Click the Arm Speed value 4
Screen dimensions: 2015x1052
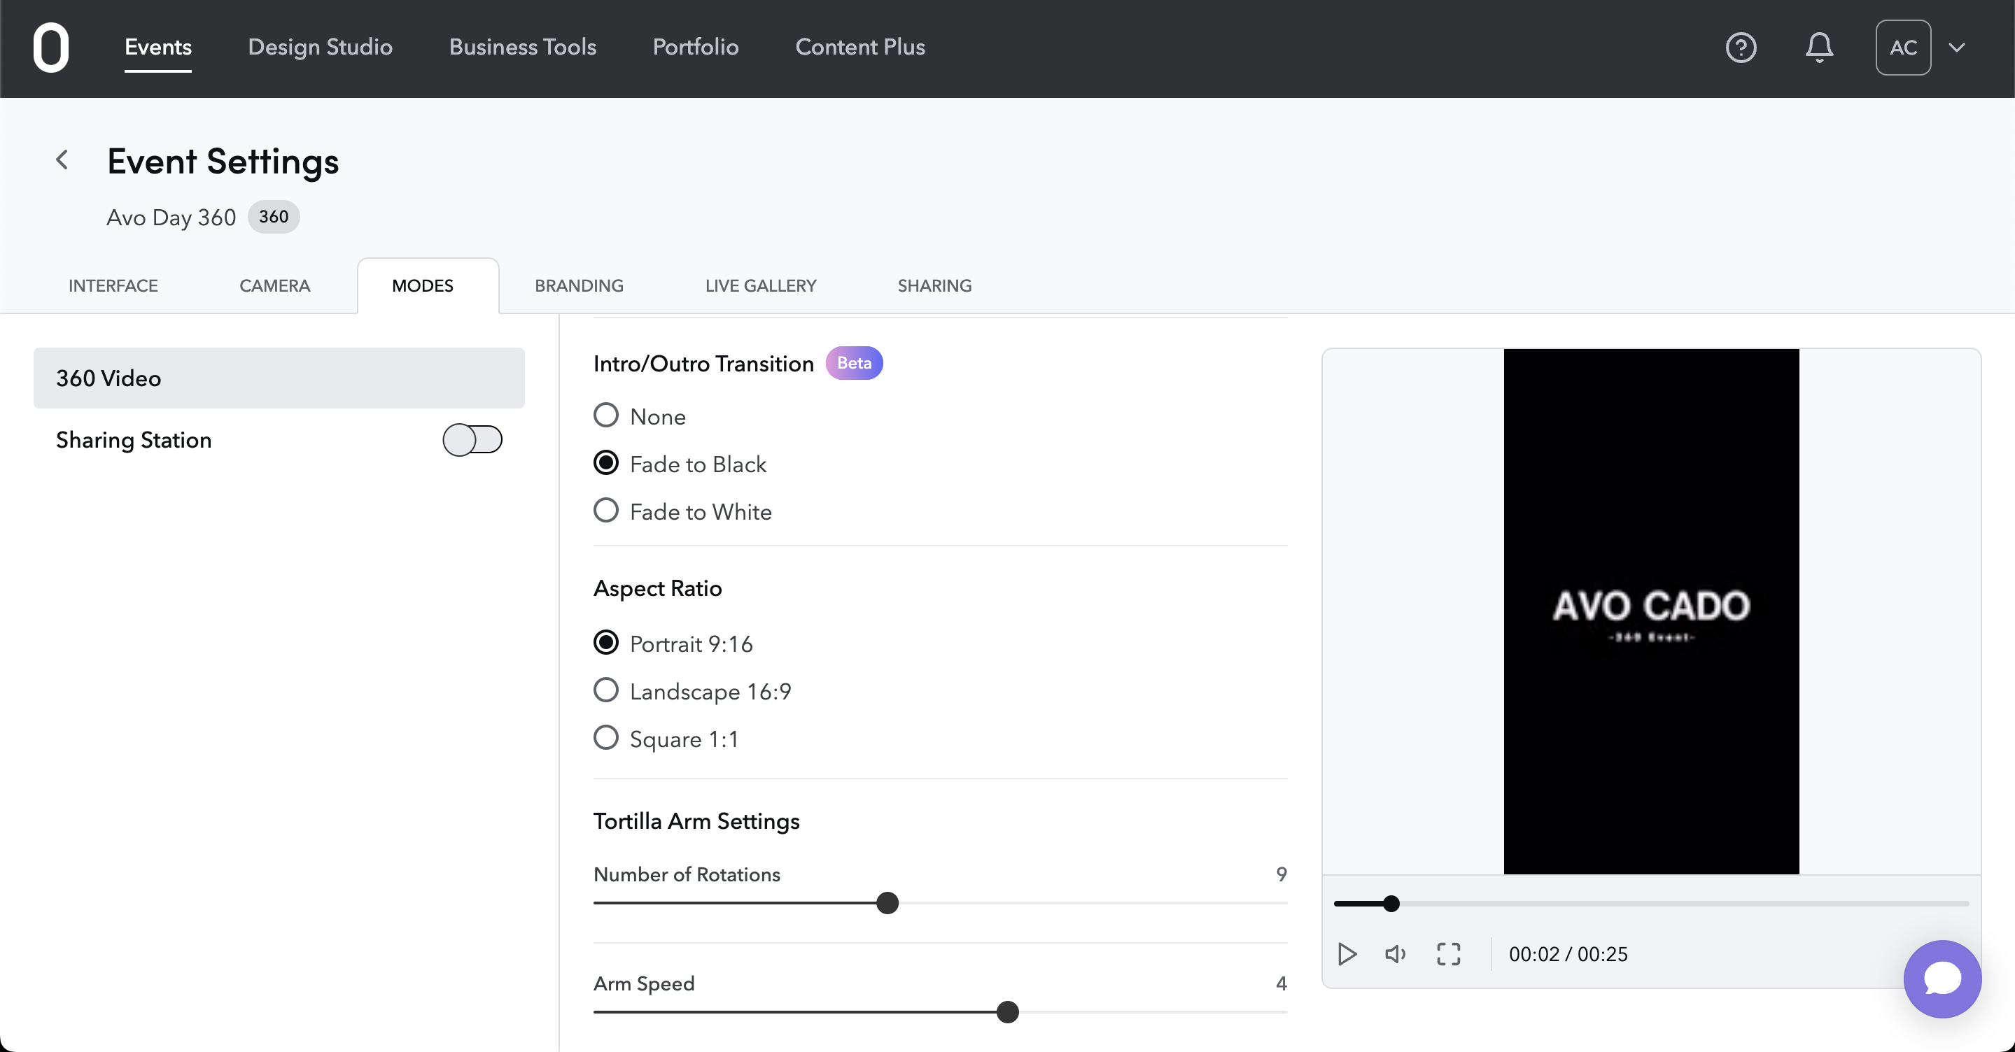[x=1281, y=983]
